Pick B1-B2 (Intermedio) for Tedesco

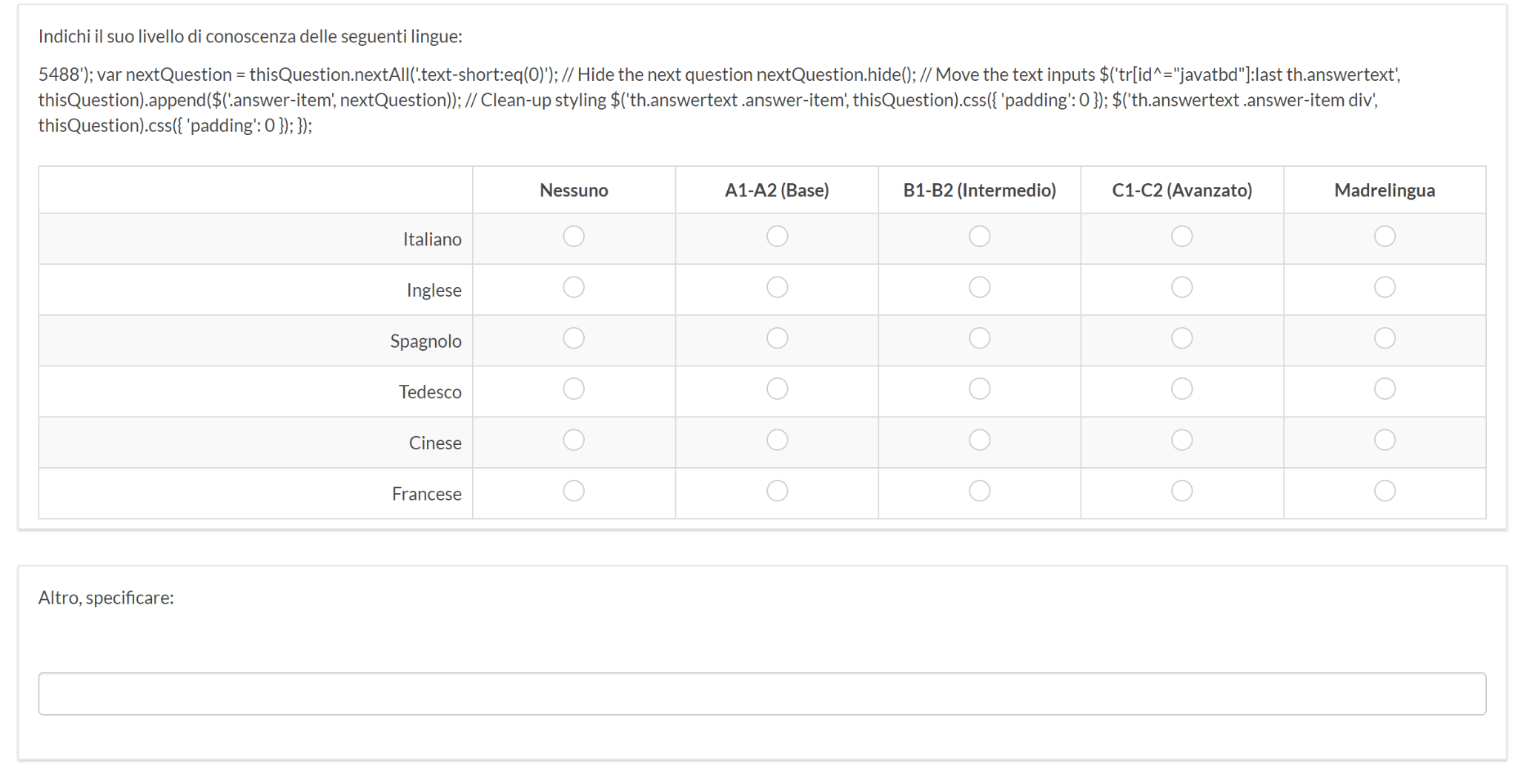point(979,389)
